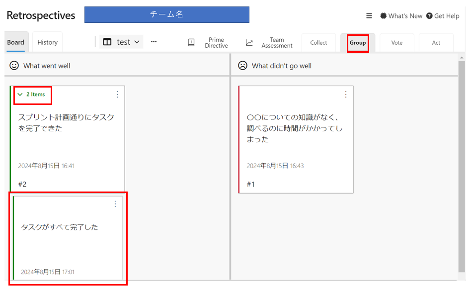473x293 pixels.
Task: Select the Act phase tab
Action: coord(436,43)
